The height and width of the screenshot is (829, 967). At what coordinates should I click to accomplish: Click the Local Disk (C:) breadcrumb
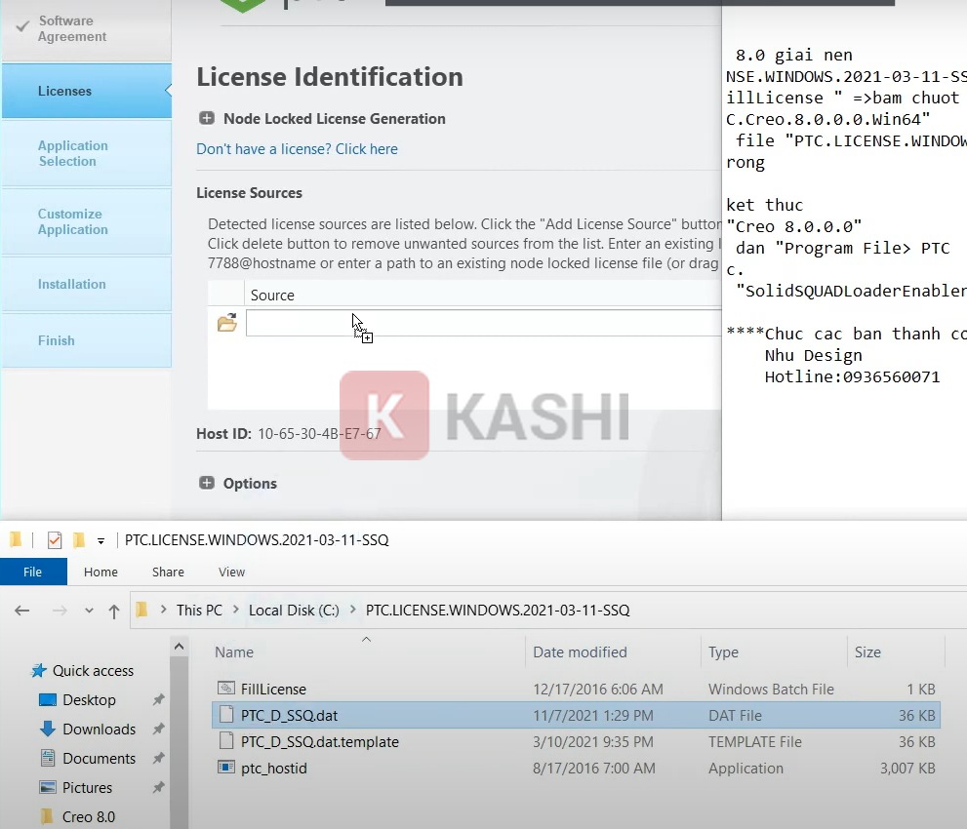[294, 610]
